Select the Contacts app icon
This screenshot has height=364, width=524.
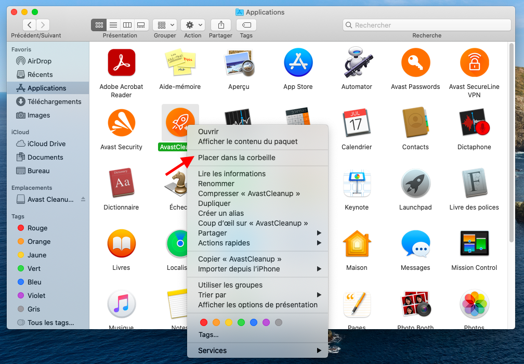pos(415,123)
